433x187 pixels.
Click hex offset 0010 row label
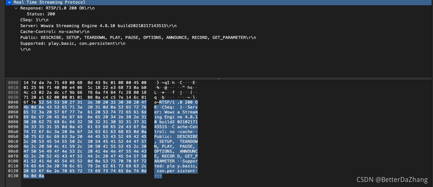(13, 88)
